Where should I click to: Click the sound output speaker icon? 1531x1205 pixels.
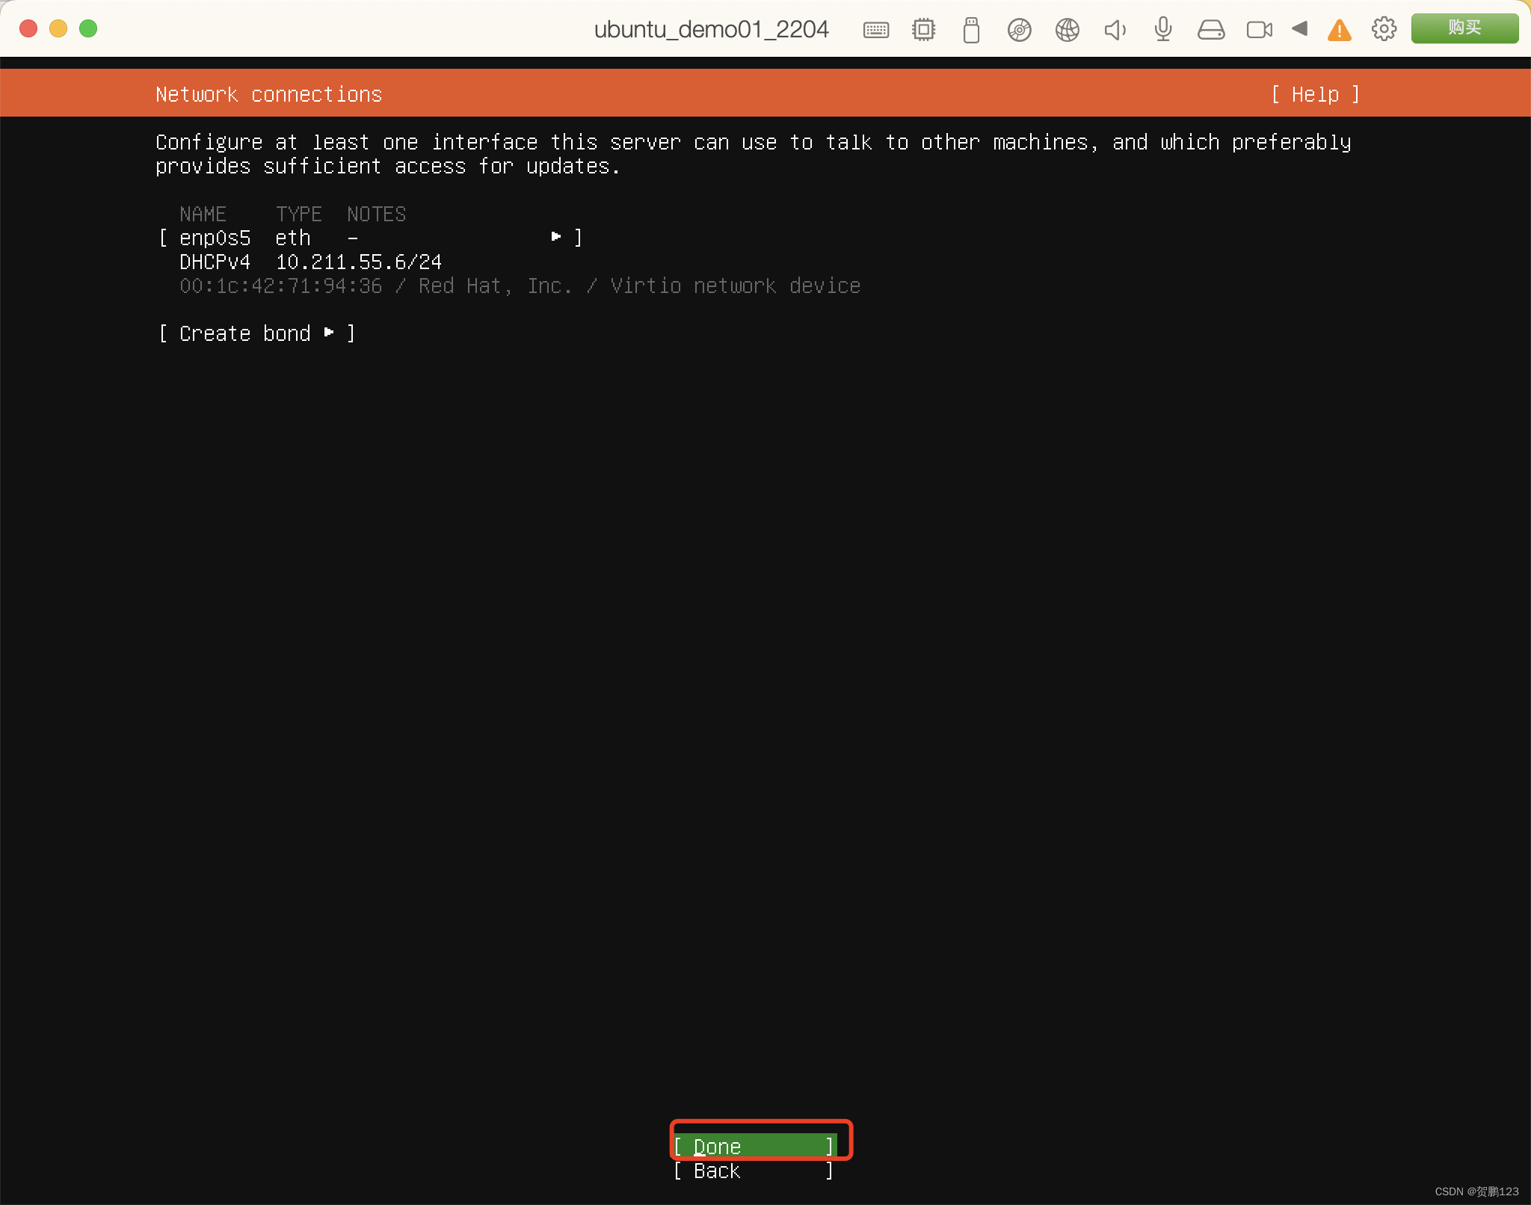point(1114,29)
